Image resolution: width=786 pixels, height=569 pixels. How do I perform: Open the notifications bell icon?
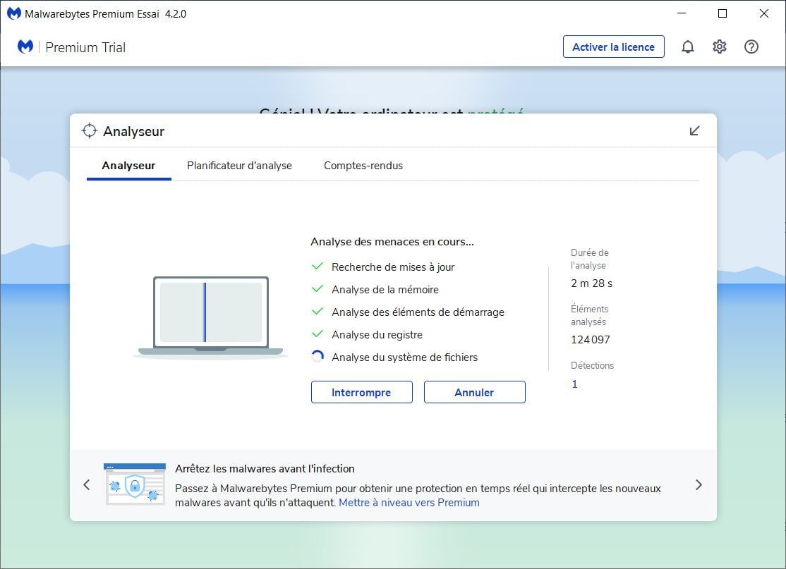click(688, 47)
